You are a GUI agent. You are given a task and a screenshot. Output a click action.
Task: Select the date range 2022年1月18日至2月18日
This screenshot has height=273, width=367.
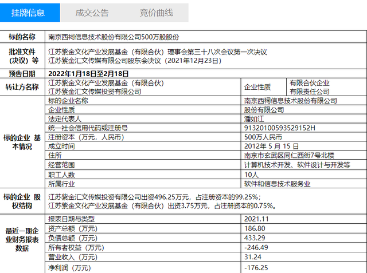point(88,74)
